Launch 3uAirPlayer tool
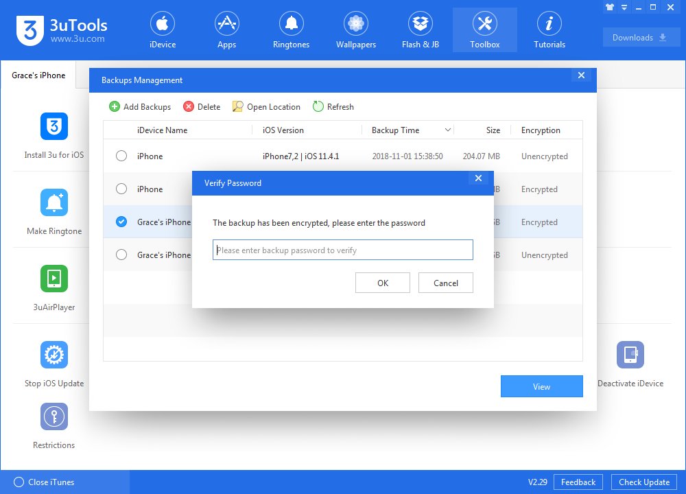Screen dimensions: 686x494 pos(54,288)
